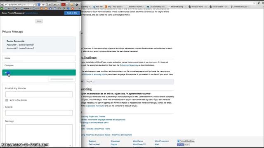Click the green bookmark icon at the left end of the bookmarks bar
This screenshot has width=264, height=148.
[2, 8]
